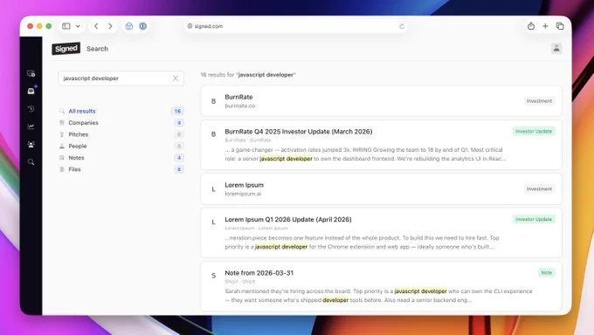Viewport: 594px width, 335px height.
Task: Click the 16 count badge beside All results
Action: click(x=177, y=111)
